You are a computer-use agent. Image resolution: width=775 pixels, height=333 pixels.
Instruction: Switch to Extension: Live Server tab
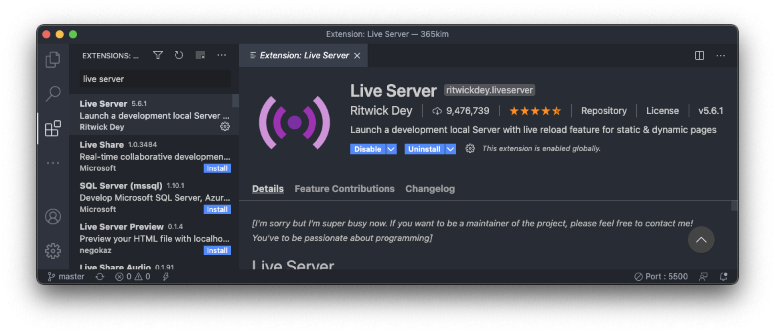click(304, 55)
